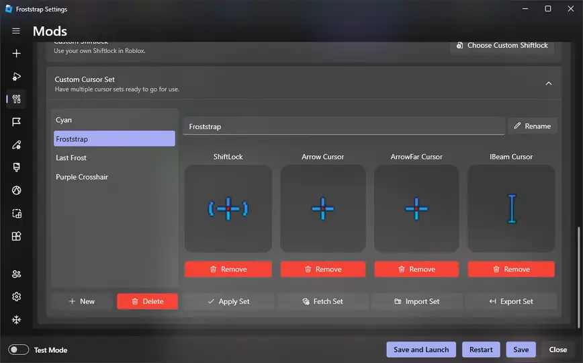Open the hamburger navigation menu

pyautogui.click(x=16, y=31)
